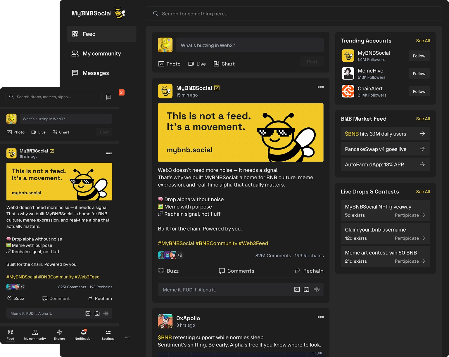Rechain the mobile MyBNBSocial post
The height and width of the screenshot is (357, 449).
click(x=100, y=298)
